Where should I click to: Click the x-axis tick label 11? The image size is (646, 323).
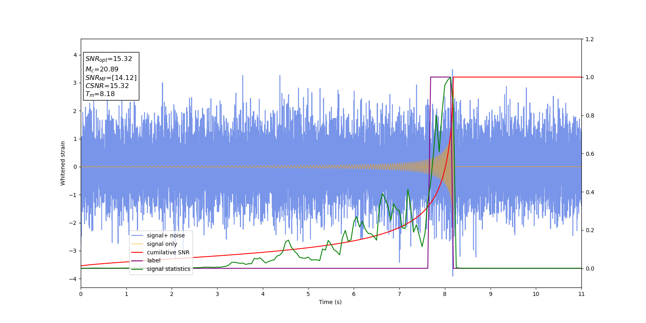581,294
